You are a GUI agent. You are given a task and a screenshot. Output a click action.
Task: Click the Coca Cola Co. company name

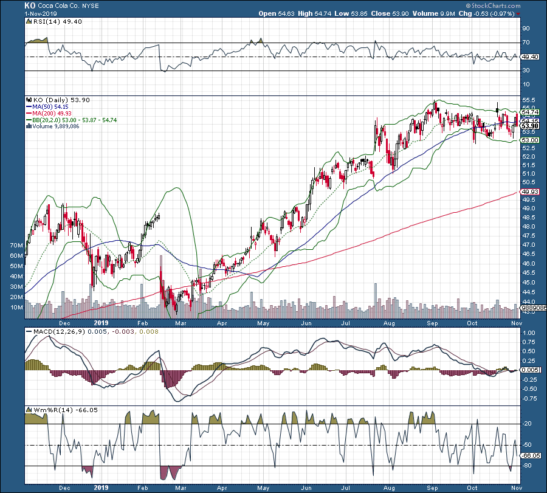pos(58,6)
